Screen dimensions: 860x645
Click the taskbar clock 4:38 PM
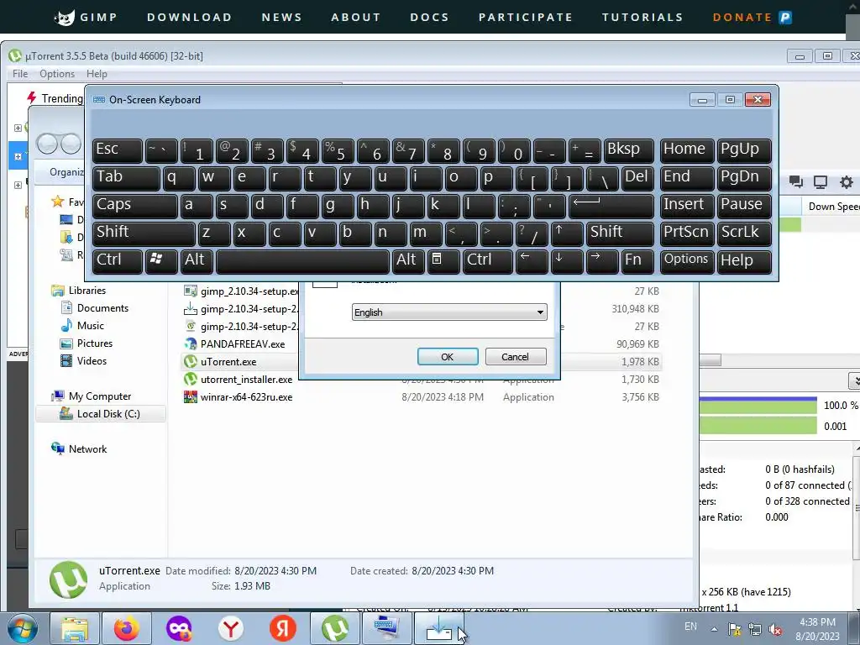click(817, 629)
